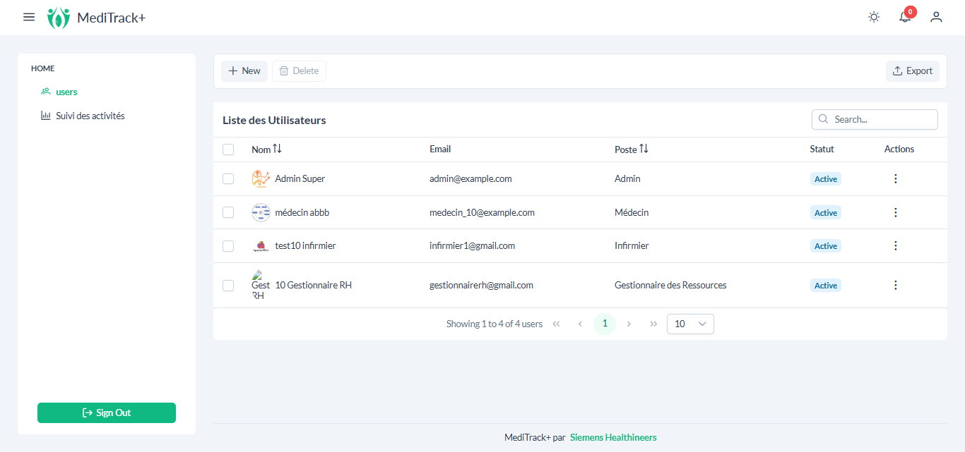The width and height of the screenshot is (965, 452).
Task: Go to the next page of users
Action: coord(629,324)
